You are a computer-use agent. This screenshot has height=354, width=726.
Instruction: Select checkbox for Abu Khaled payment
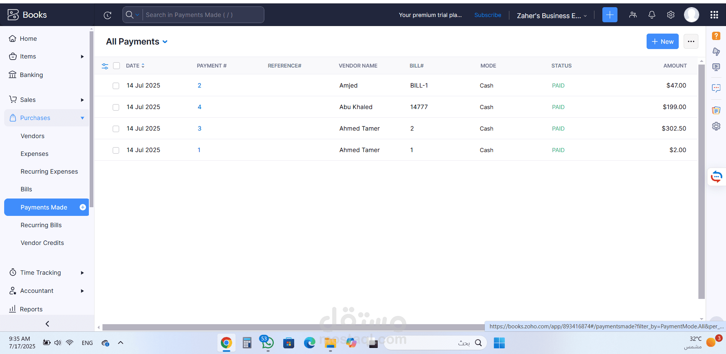pyautogui.click(x=116, y=107)
